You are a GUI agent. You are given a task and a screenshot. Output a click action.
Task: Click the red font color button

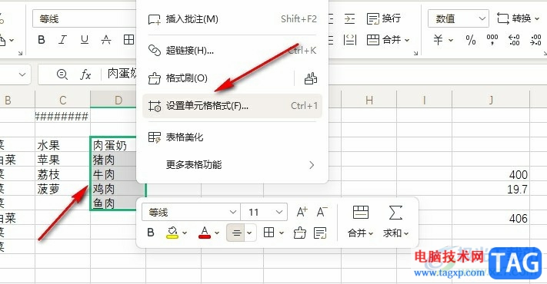pos(205,233)
